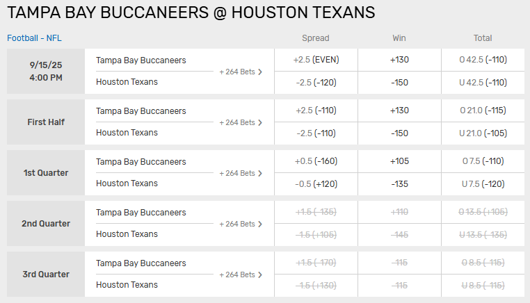Image resolution: width=530 pixels, height=303 pixels.
Task: Bet full game Under 42.5 (-110)
Action: click(483, 82)
